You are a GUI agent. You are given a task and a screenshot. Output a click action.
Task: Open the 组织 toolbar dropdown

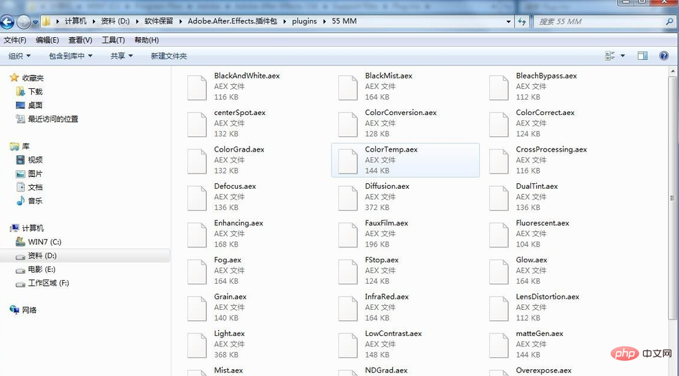(19, 56)
